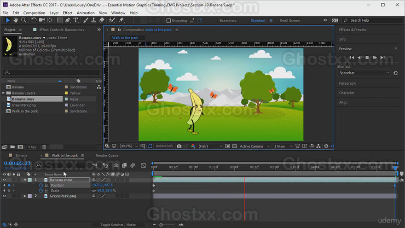Select the Hand tool
This screenshot has width=405, height=228.
pyautogui.click(x=16, y=20)
